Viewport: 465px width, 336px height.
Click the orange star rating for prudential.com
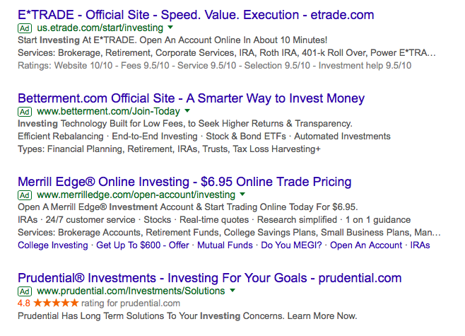56,303
